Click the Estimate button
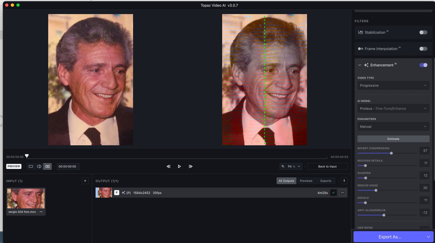Viewport: 435px width, 243px height. pyautogui.click(x=393, y=139)
